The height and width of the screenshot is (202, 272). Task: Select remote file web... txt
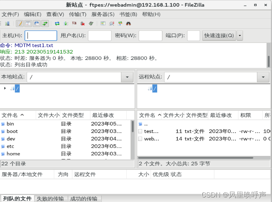[204, 139]
